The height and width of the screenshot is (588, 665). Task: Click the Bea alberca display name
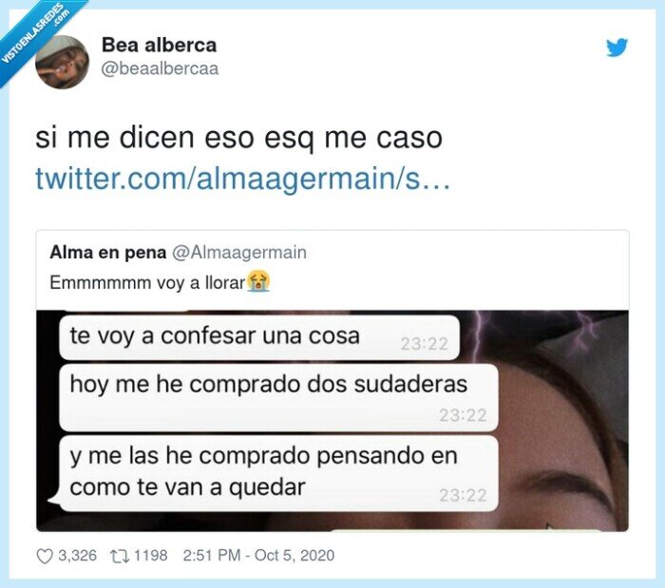159,45
